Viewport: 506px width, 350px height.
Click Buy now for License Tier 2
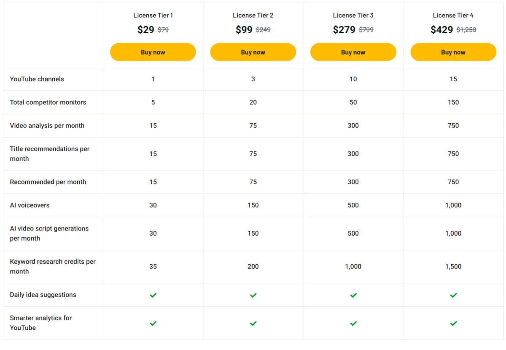(253, 52)
